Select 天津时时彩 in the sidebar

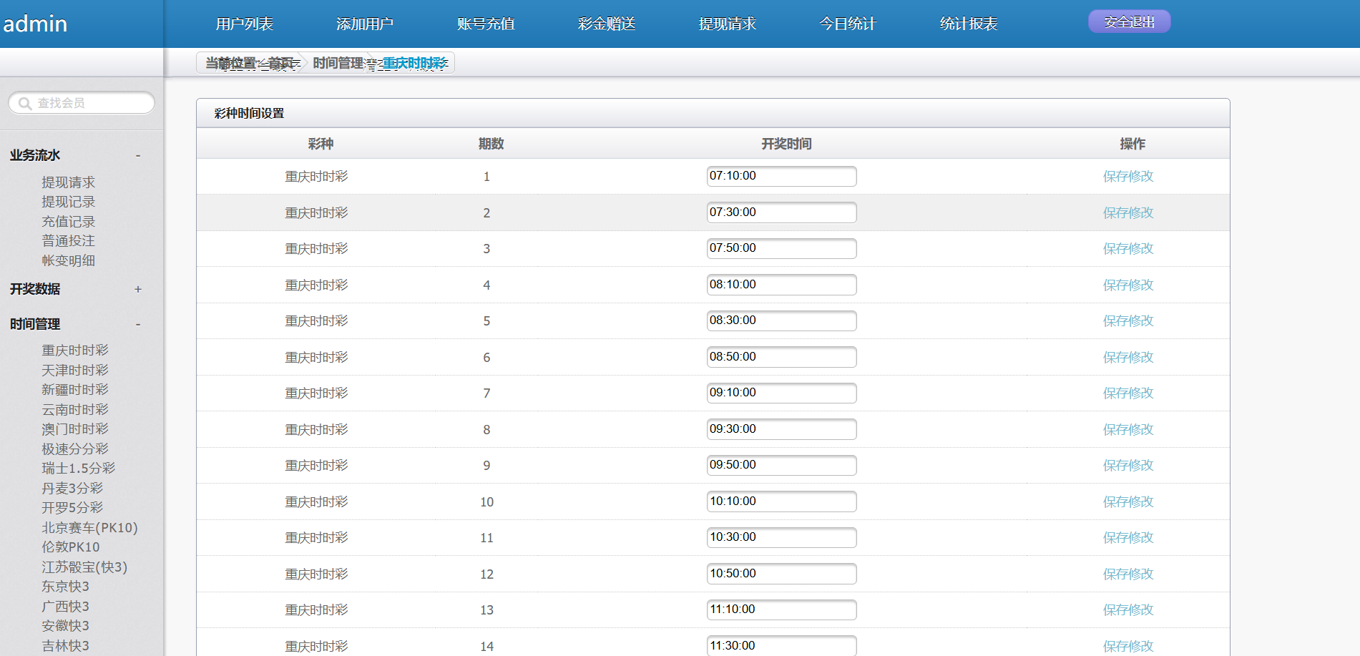point(75,371)
